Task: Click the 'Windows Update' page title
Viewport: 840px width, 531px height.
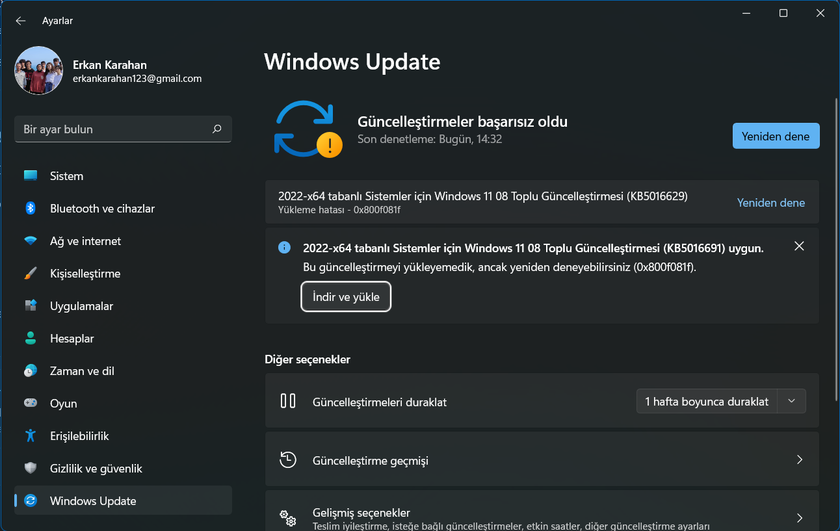Action: tap(352, 62)
